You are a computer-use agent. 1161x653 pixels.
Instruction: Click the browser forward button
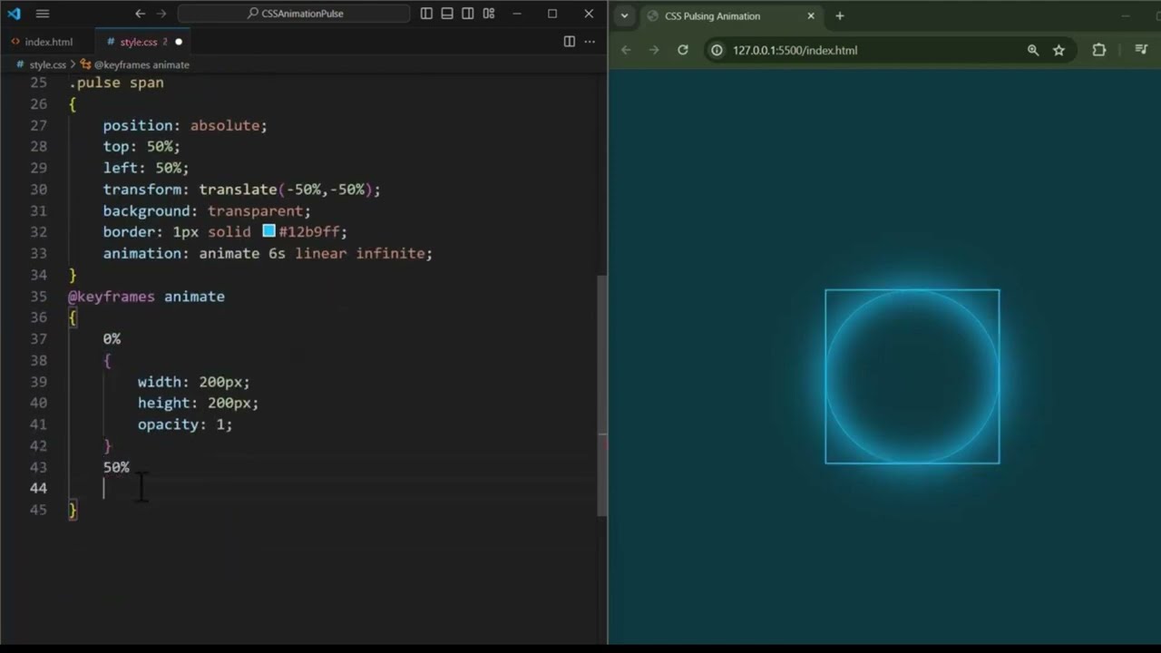point(654,50)
